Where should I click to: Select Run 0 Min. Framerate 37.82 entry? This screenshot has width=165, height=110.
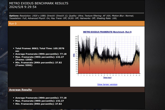point(39,64)
